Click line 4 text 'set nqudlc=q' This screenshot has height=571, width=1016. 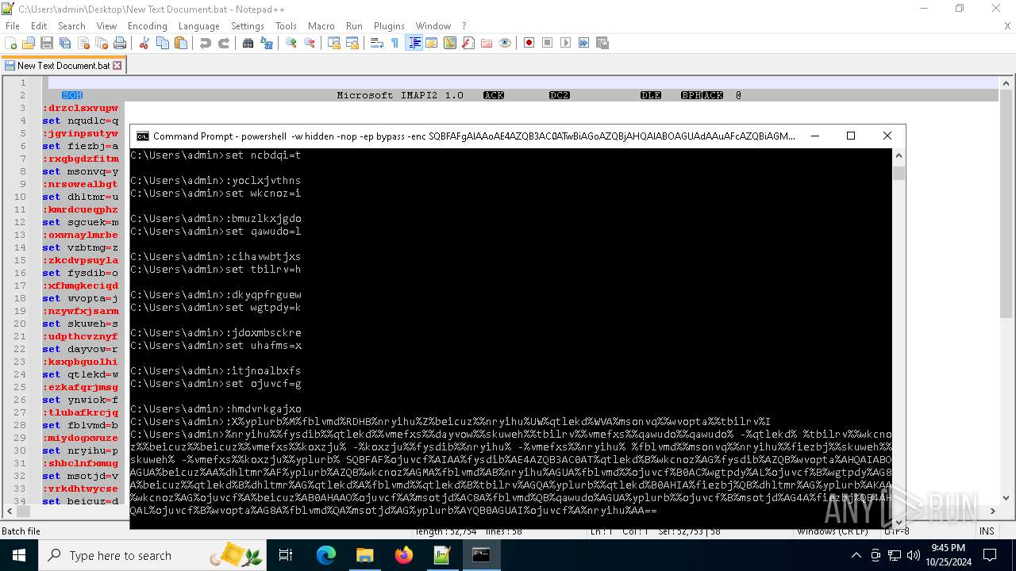tap(80, 121)
